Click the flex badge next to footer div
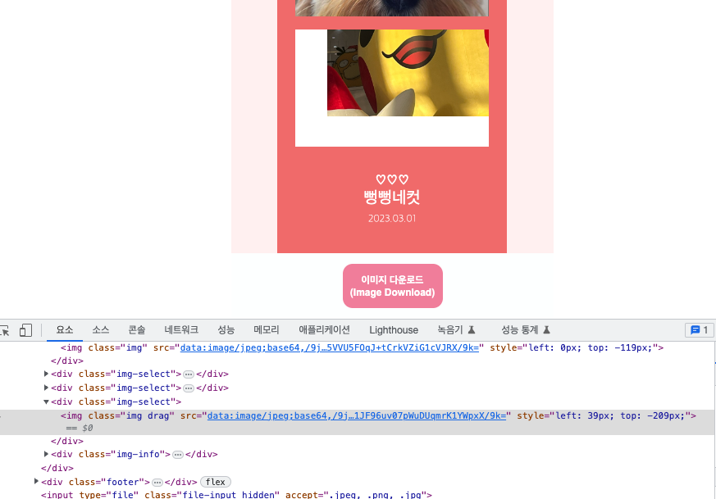The width and height of the screenshot is (716, 499). point(216,482)
